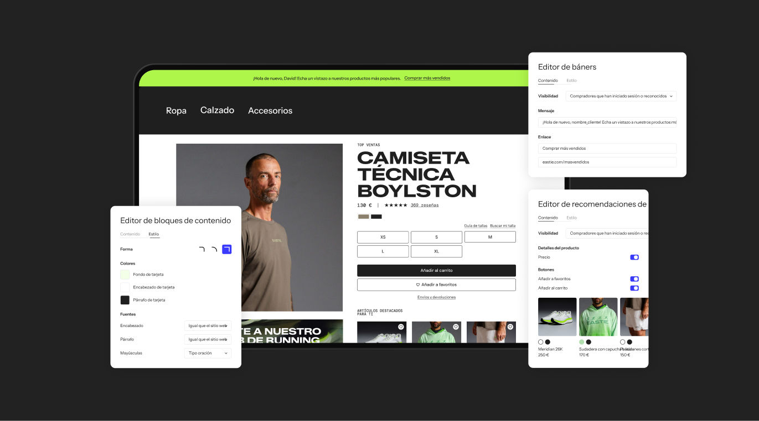This screenshot has width=759, height=421.
Task: Open Contenido tab in recommendations editor
Action: 548,218
